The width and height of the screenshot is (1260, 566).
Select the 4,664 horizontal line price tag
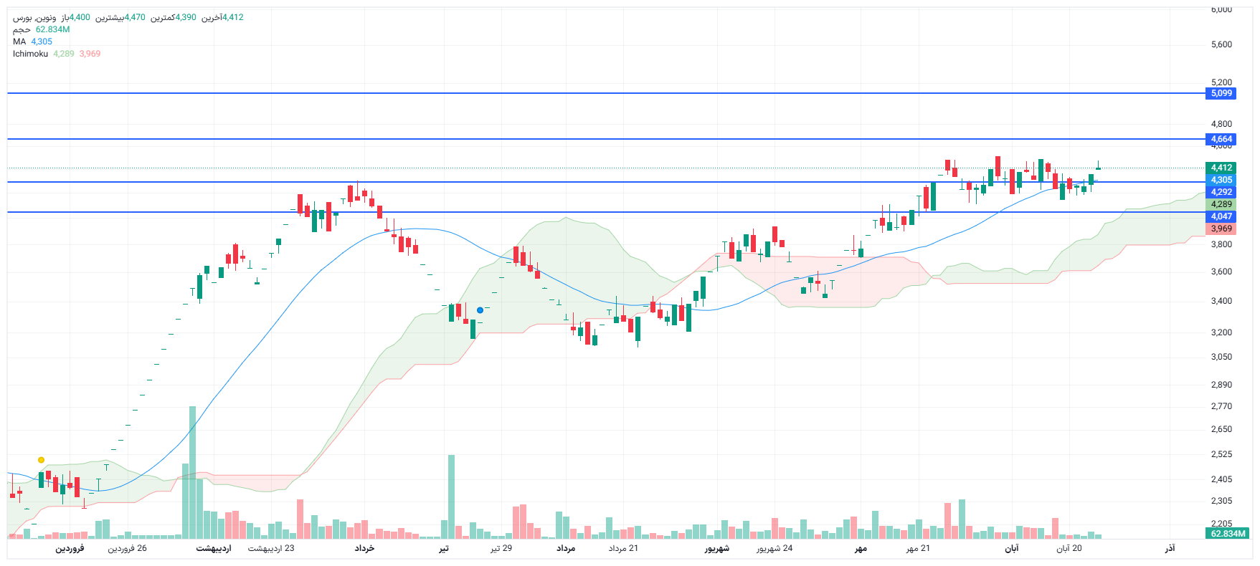tap(1221, 139)
